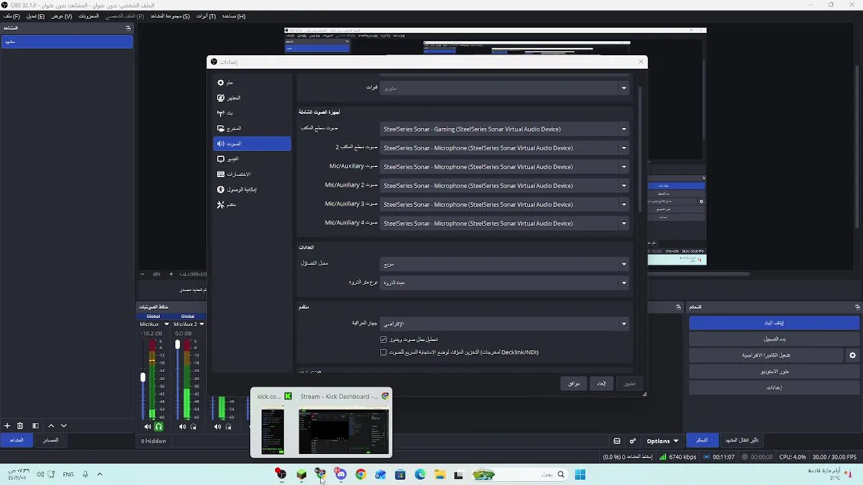Viewport: 863px width, 485px height.
Task: Toggle the Windows audio ducking checkbox
Action: [x=384, y=339]
